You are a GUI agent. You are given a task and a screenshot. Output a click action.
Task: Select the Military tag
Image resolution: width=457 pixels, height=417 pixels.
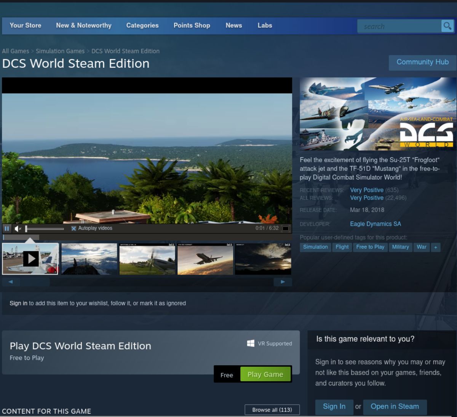pos(400,247)
